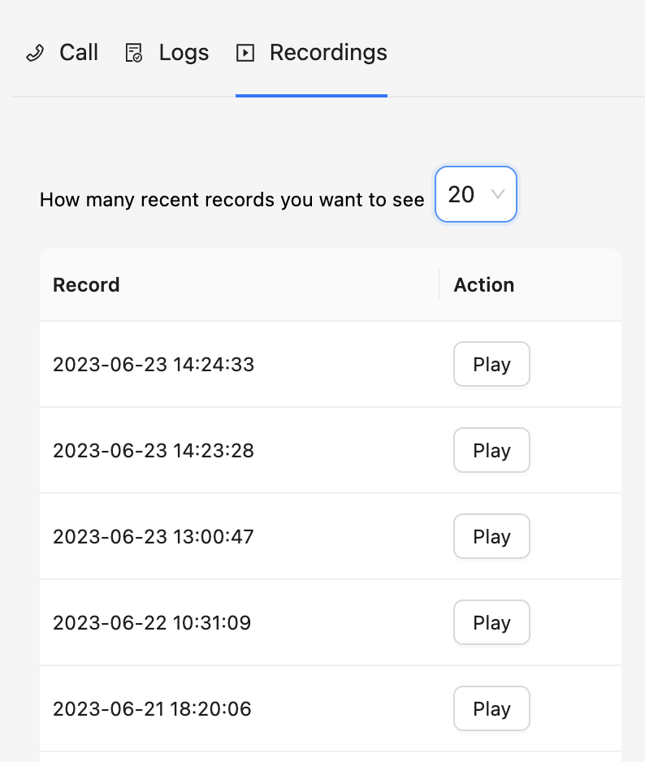
Task: Click the Logs document icon
Action: pyautogui.click(x=133, y=54)
